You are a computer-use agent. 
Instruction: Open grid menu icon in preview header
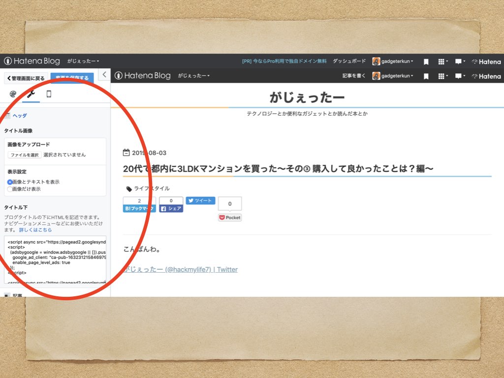(443, 76)
